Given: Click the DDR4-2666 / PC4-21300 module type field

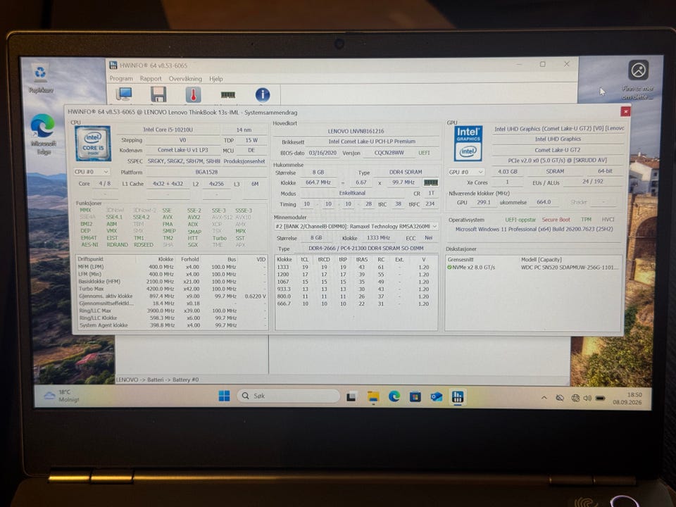Looking at the screenshot, I should pyautogui.click(x=365, y=249).
